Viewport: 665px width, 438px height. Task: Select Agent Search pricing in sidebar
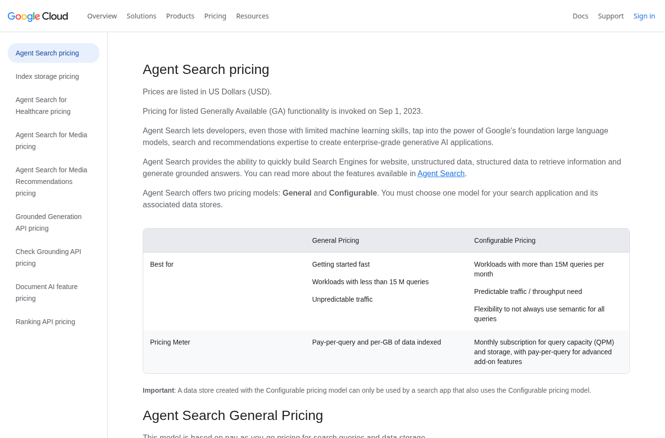tap(54, 53)
